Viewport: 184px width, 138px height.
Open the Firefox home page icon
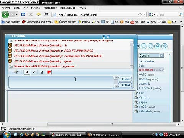click(38, 15)
